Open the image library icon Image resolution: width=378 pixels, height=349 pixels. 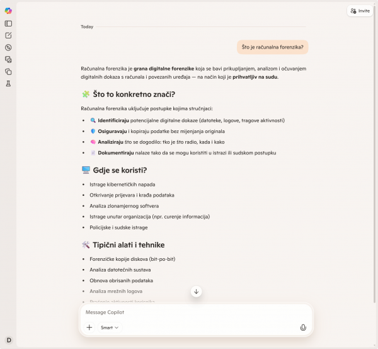[8, 59]
